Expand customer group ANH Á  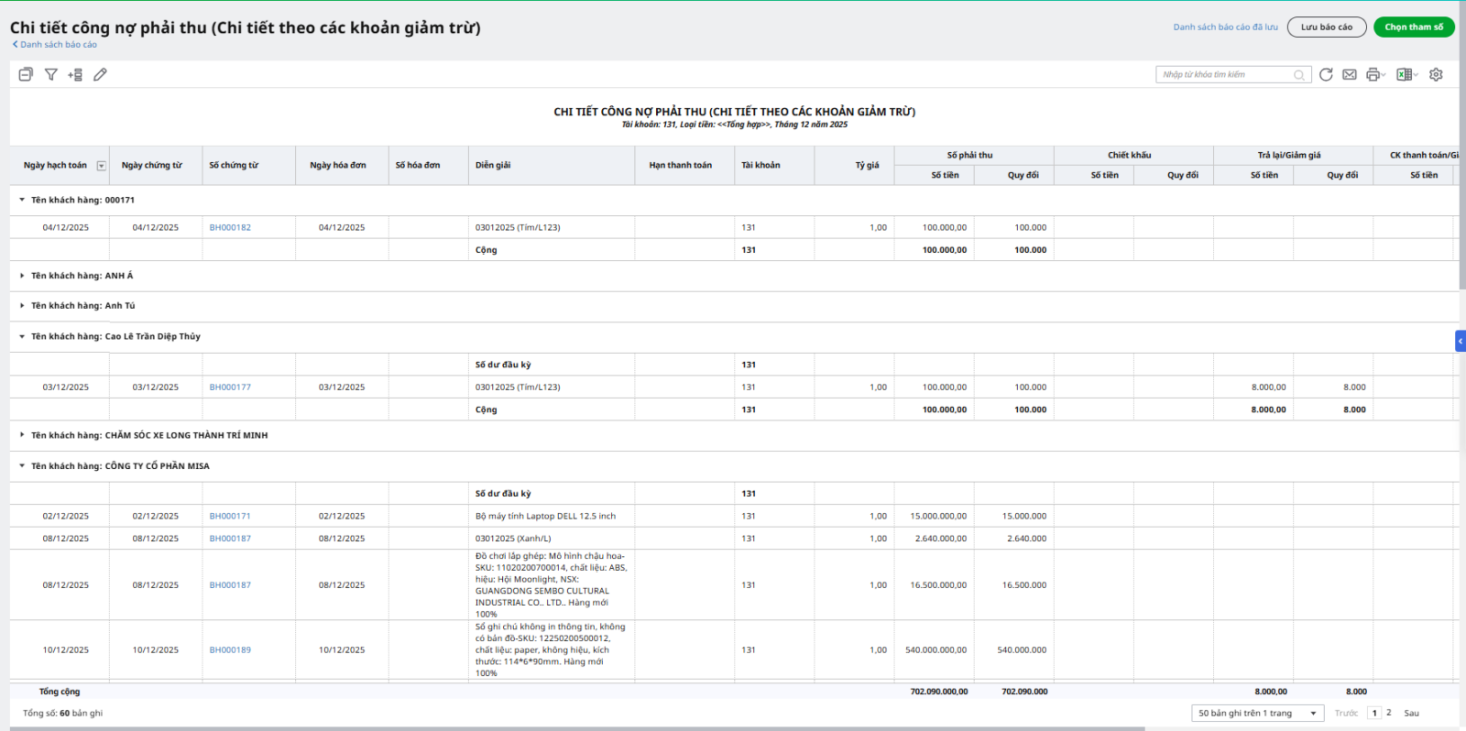click(22, 276)
